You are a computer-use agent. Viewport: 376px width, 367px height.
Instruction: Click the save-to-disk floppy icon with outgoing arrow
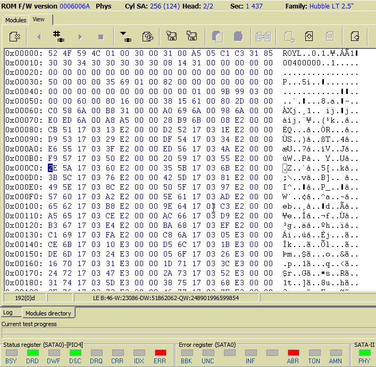pyautogui.click(x=191, y=36)
